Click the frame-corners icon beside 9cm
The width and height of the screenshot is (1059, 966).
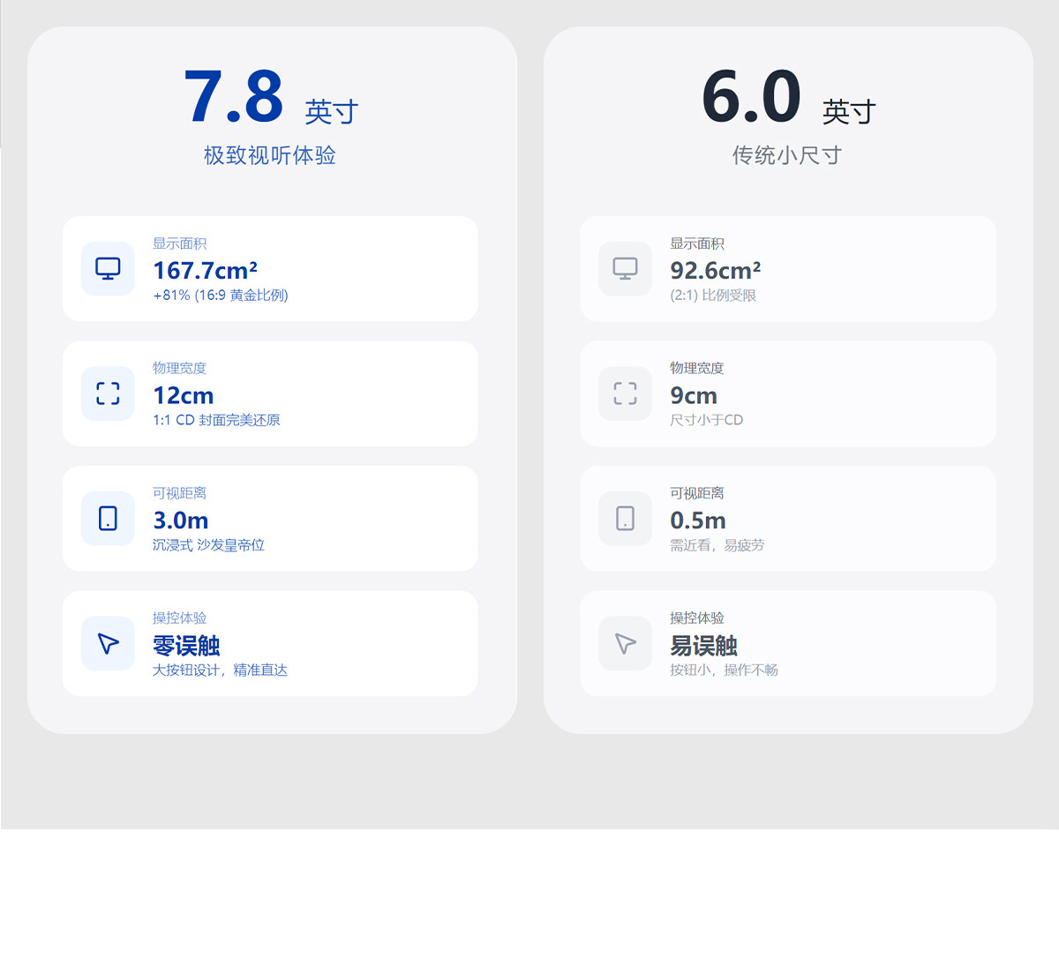click(x=625, y=393)
